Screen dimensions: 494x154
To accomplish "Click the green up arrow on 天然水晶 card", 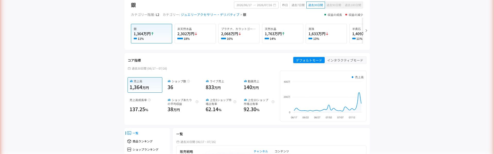I will [x=283, y=34].
